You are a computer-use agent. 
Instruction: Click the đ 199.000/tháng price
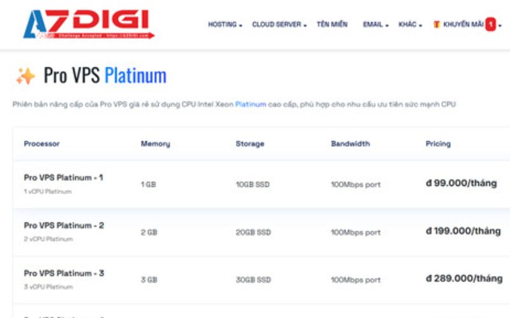(463, 231)
